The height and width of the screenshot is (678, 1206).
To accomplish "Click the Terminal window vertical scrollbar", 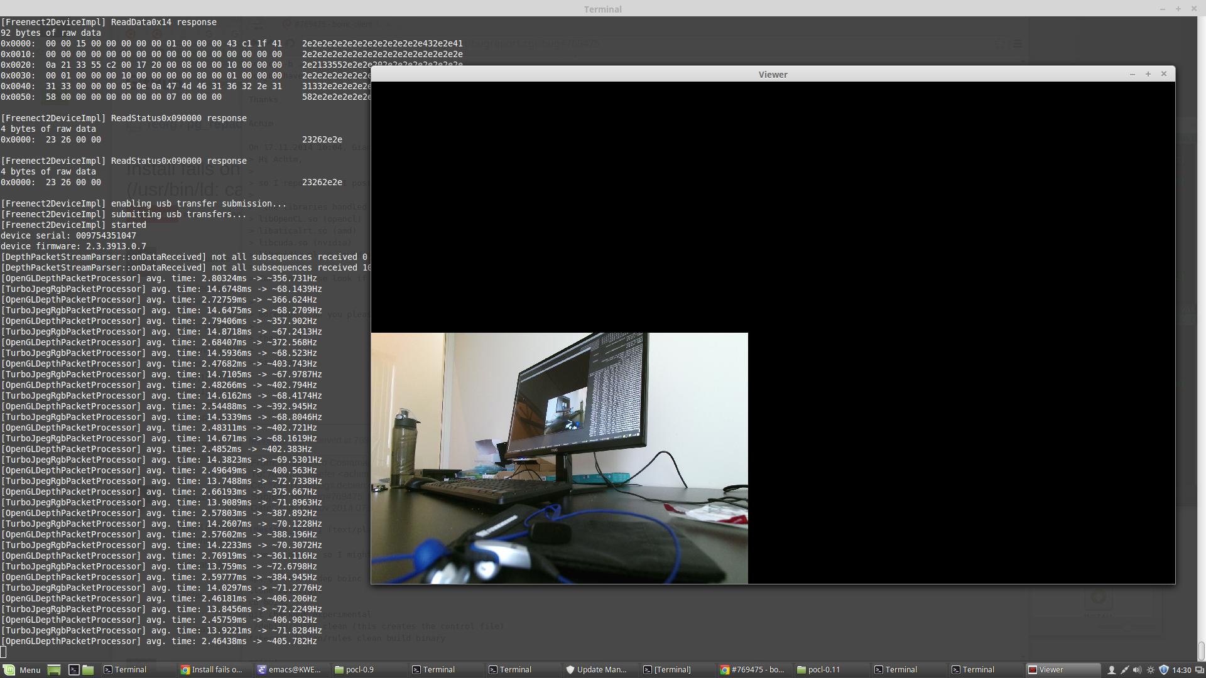I will click(1201, 649).
